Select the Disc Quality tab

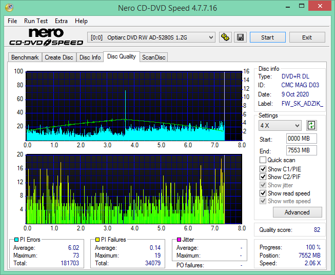[x=122, y=56]
